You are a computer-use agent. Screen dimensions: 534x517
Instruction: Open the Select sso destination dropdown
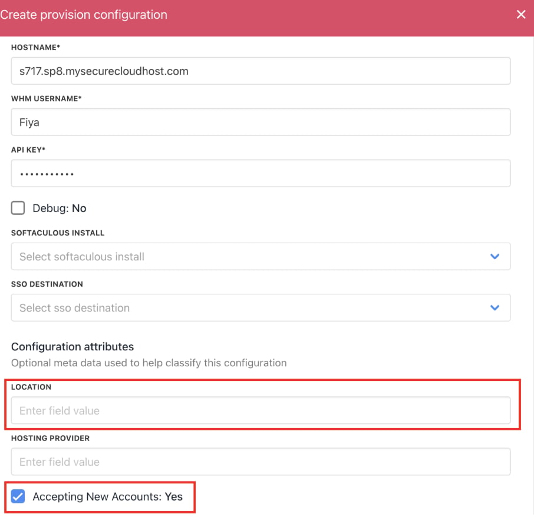(x=261, y=307)
